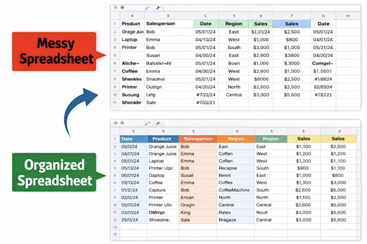
Task: Select the "$6,000" sales cell
Action: (x=338, y=190)
